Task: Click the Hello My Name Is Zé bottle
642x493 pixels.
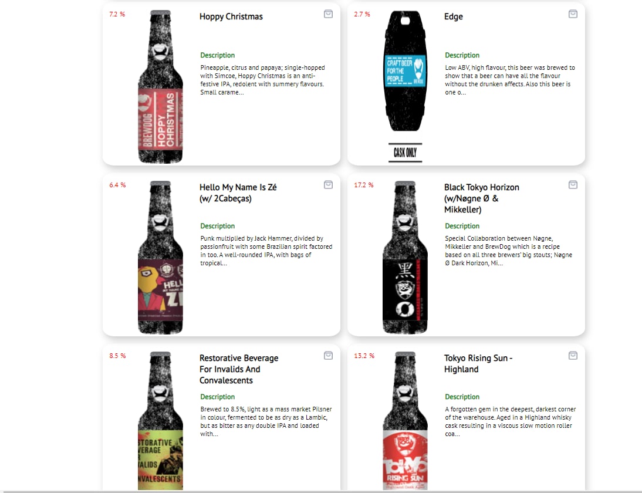Action: click(161, 258)
